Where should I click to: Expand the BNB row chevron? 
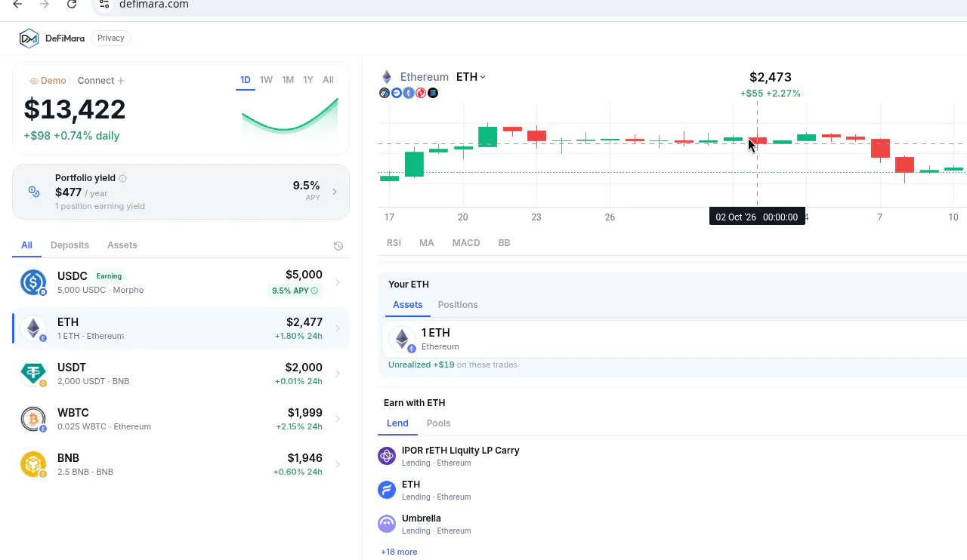pyautogui.click(x=338, y=464)
